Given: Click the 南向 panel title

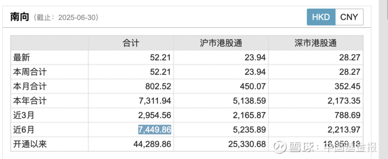Looking at the screenshot, I should click(x=20, y=17).
